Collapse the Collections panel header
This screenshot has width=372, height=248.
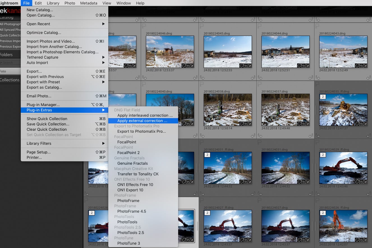point(10,80)
